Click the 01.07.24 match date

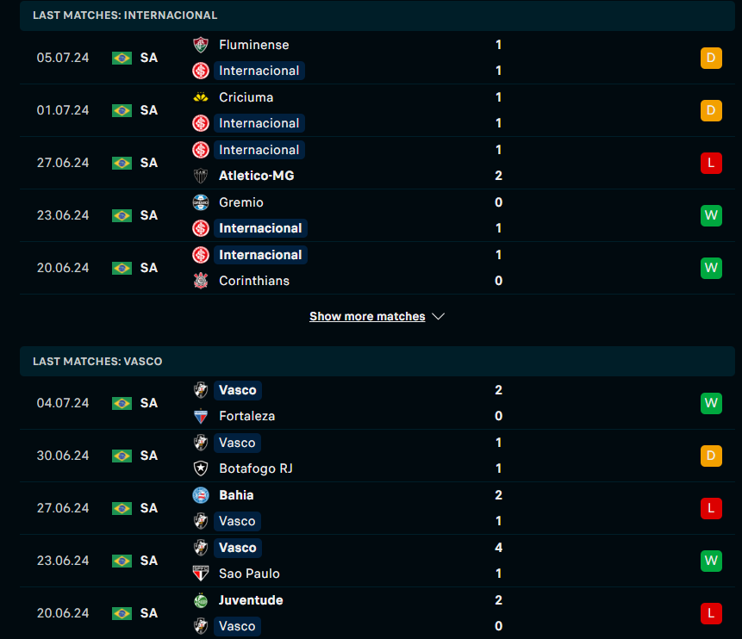coord(63,111)
